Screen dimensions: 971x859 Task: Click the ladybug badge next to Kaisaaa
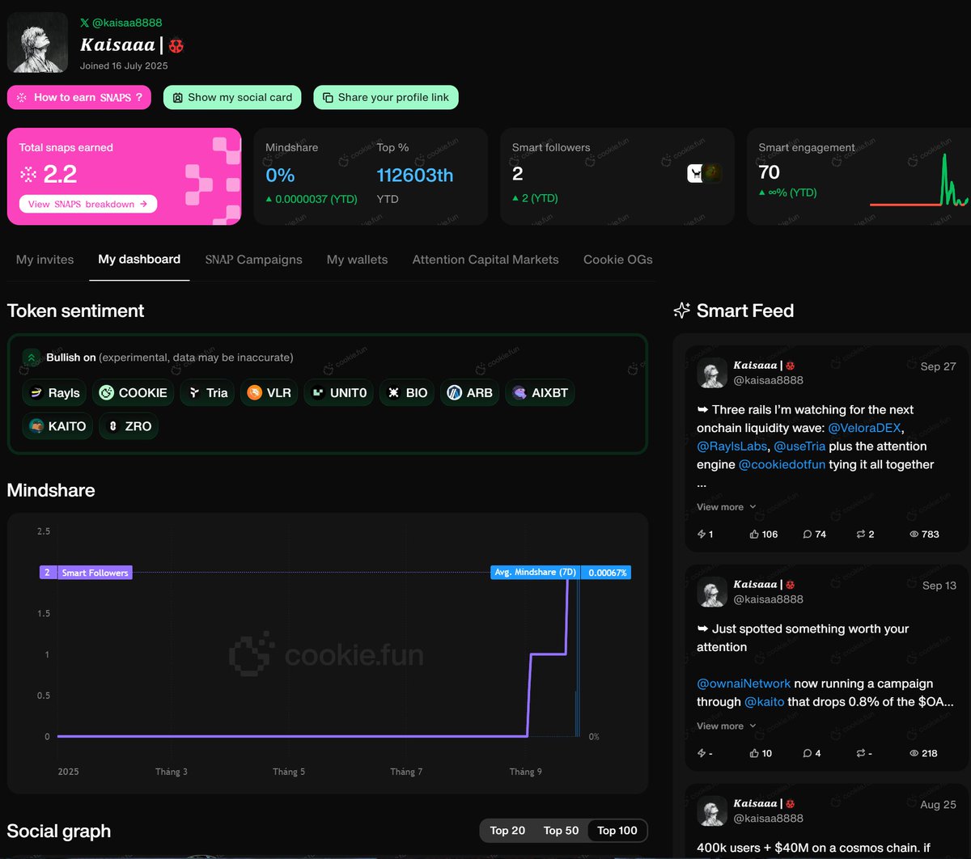(x=176, y=46)
